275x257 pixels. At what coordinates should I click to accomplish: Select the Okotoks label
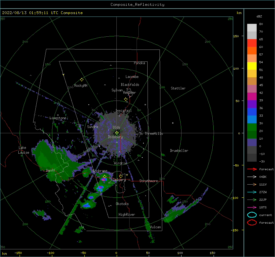(x=122, y=204)
